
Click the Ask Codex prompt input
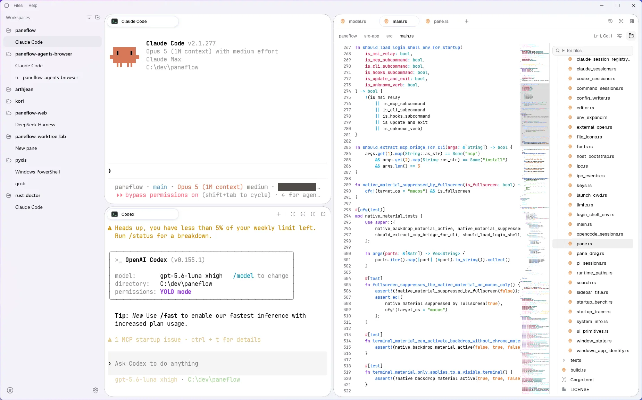point(217,364)
